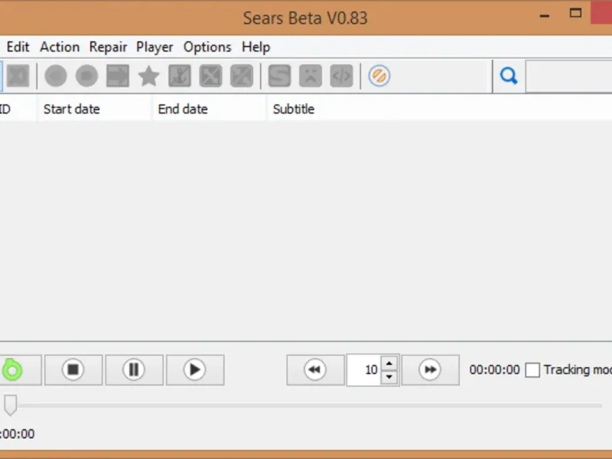This screenshot has width=612, height=459.
Task: Sort by Start date column header
Action: pyautogui.click(x=93, y=109)
